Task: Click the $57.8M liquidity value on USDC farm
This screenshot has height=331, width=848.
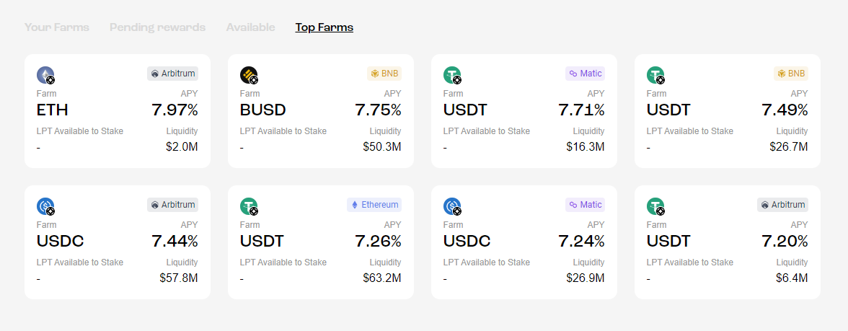Action: [178, 278]
